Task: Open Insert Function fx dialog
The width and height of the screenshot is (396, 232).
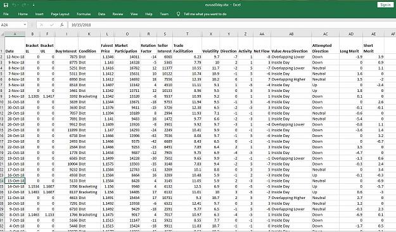Action: pyautogui.click(x=61, y=25)
